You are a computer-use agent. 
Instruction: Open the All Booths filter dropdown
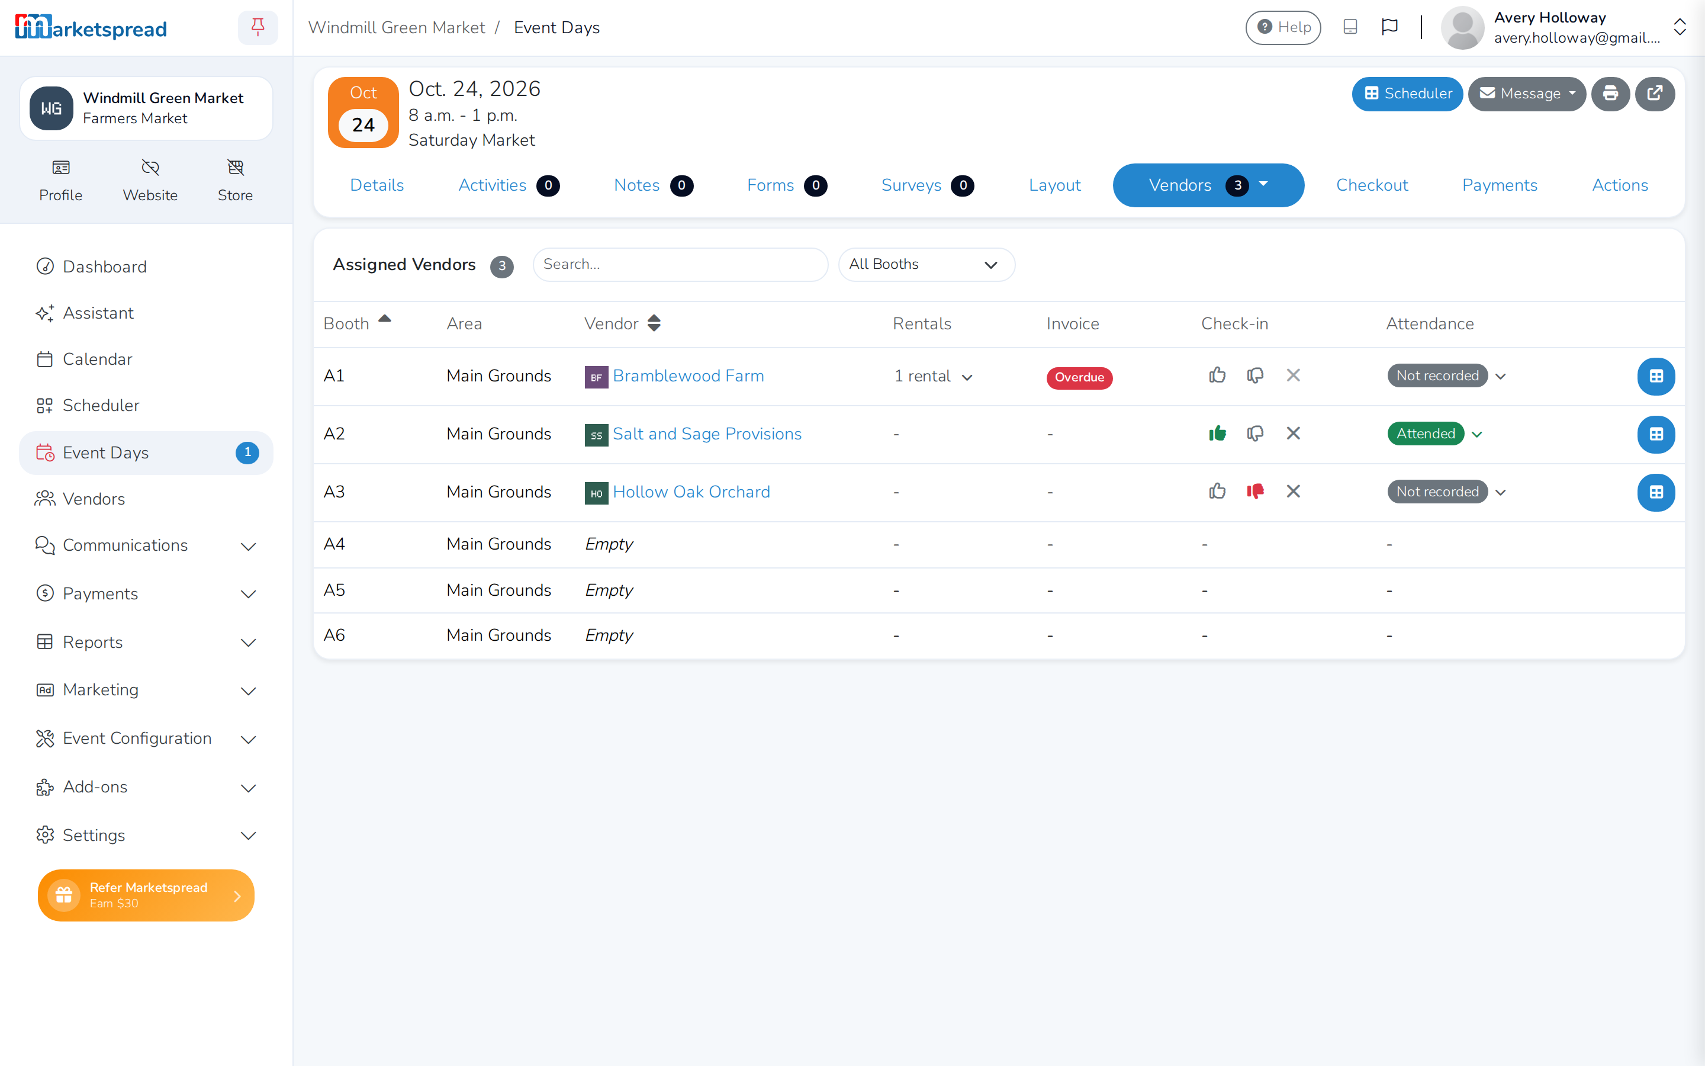click(927, 264)
